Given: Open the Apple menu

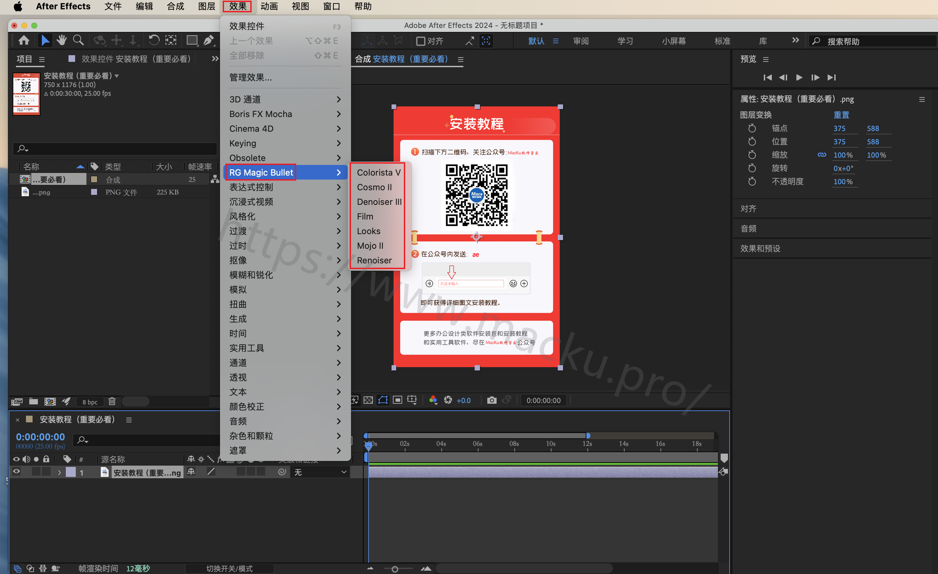Looking at the screenshot, I should click(x=18, y=6).
